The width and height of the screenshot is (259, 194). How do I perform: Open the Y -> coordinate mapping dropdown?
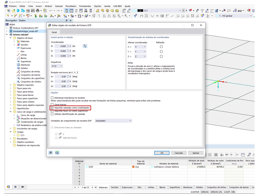(x=140, y=52)
